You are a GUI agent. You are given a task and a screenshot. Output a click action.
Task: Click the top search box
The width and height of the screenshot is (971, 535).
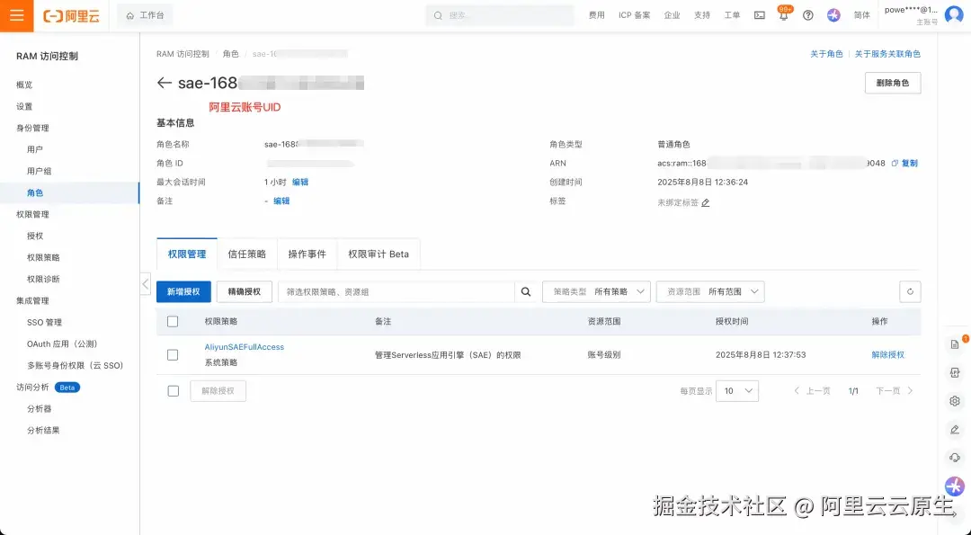(500, 15)
